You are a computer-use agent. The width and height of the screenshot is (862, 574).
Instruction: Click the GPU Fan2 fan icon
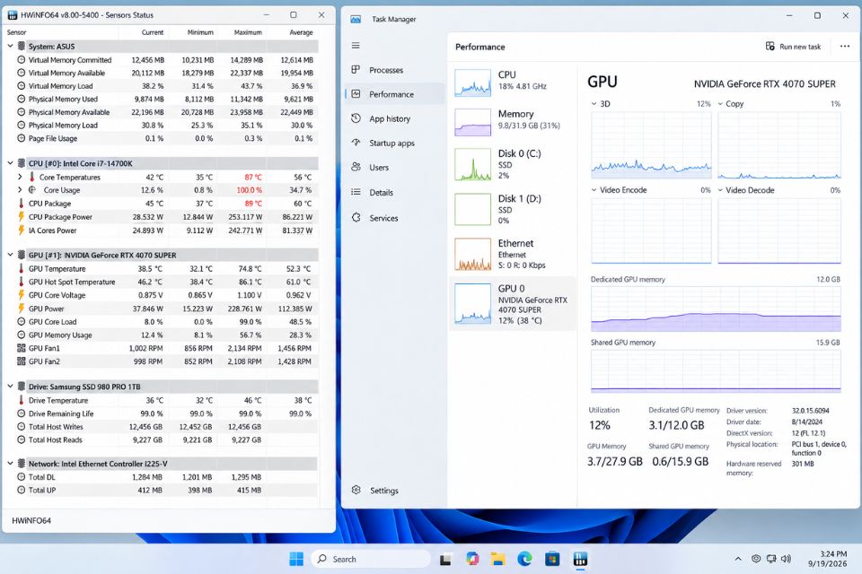[x=21, y=361]
